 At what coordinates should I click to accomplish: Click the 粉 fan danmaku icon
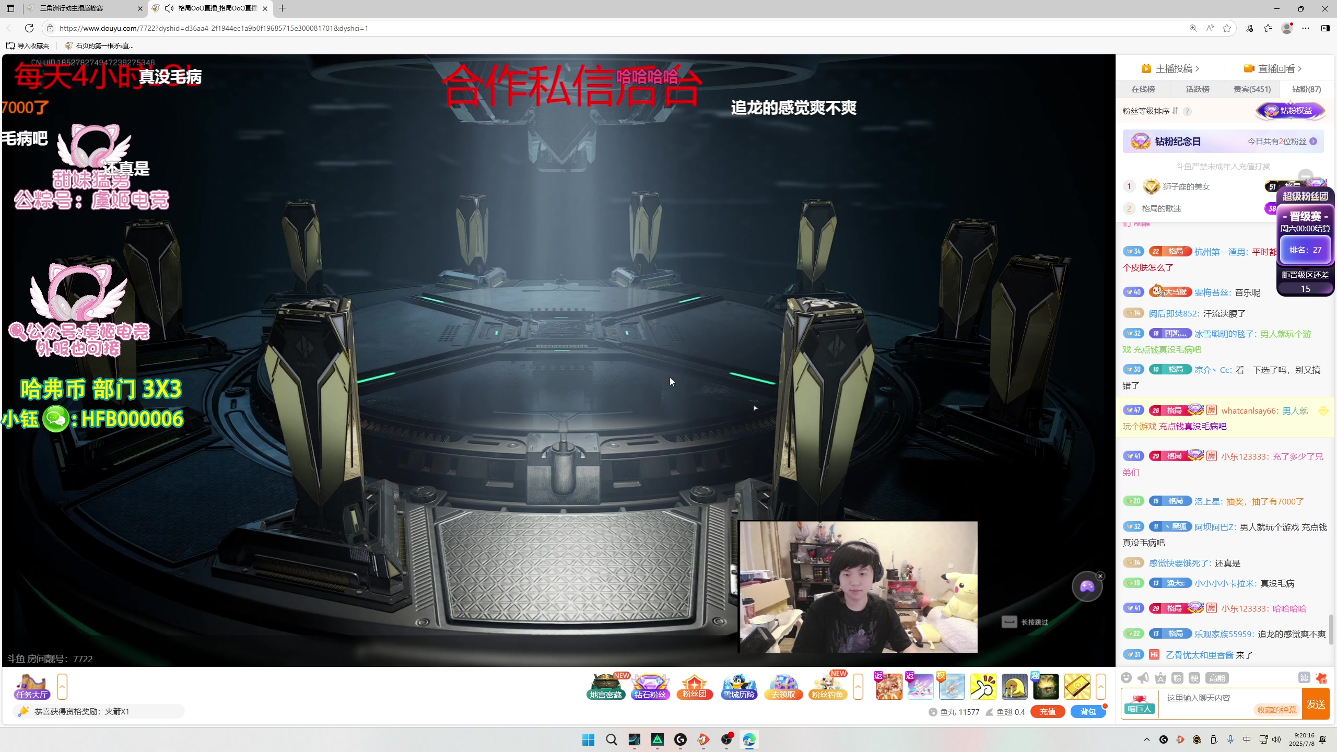[1177, 678]
